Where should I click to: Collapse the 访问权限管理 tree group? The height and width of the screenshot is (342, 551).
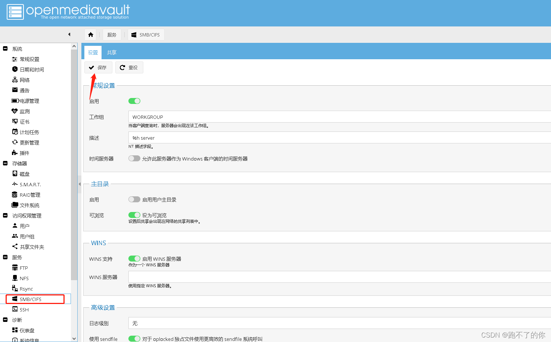[x=5, y=215]
